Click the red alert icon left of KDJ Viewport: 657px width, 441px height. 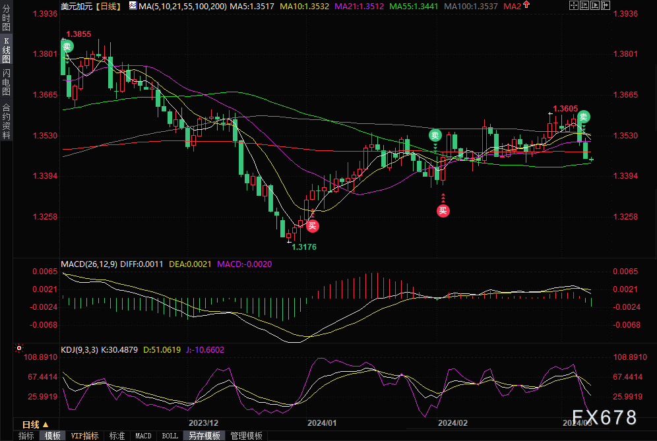click(19, 347)
